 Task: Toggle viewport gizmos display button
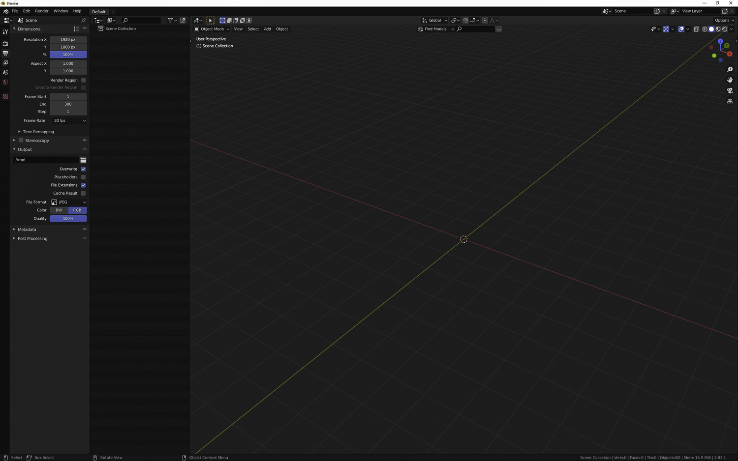coord(666,29)
